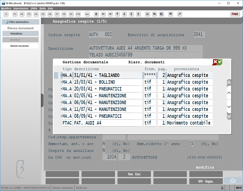Click the F8 function key button
This screenshot has width=243, height=191.
click(x=64, y=14)
